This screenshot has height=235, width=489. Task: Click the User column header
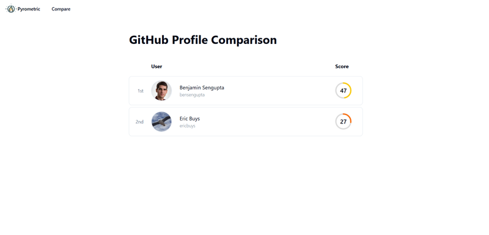tap(156, 66)
